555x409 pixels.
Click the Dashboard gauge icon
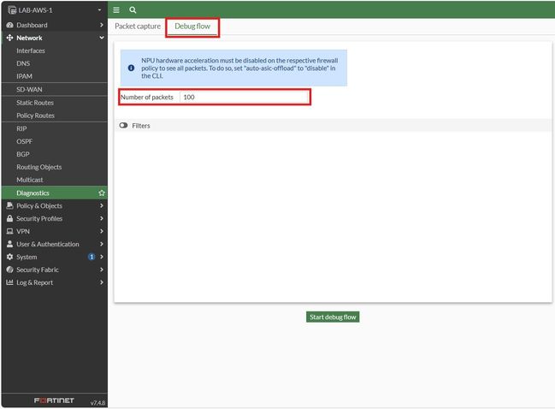[x=10, y=25]
